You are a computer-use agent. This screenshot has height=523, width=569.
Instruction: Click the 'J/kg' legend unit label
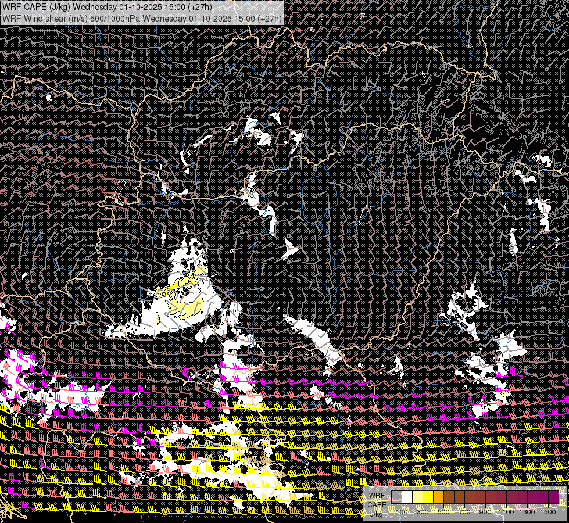click(x=377, y=514)
